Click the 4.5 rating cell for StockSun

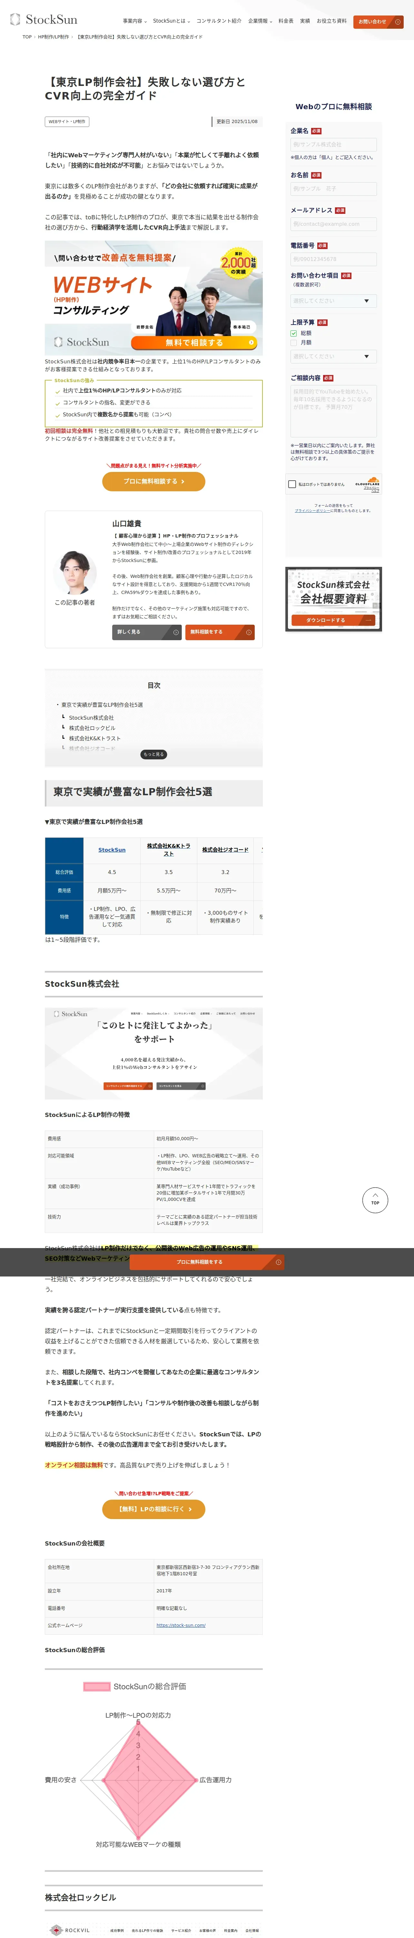tap(112, 873)
